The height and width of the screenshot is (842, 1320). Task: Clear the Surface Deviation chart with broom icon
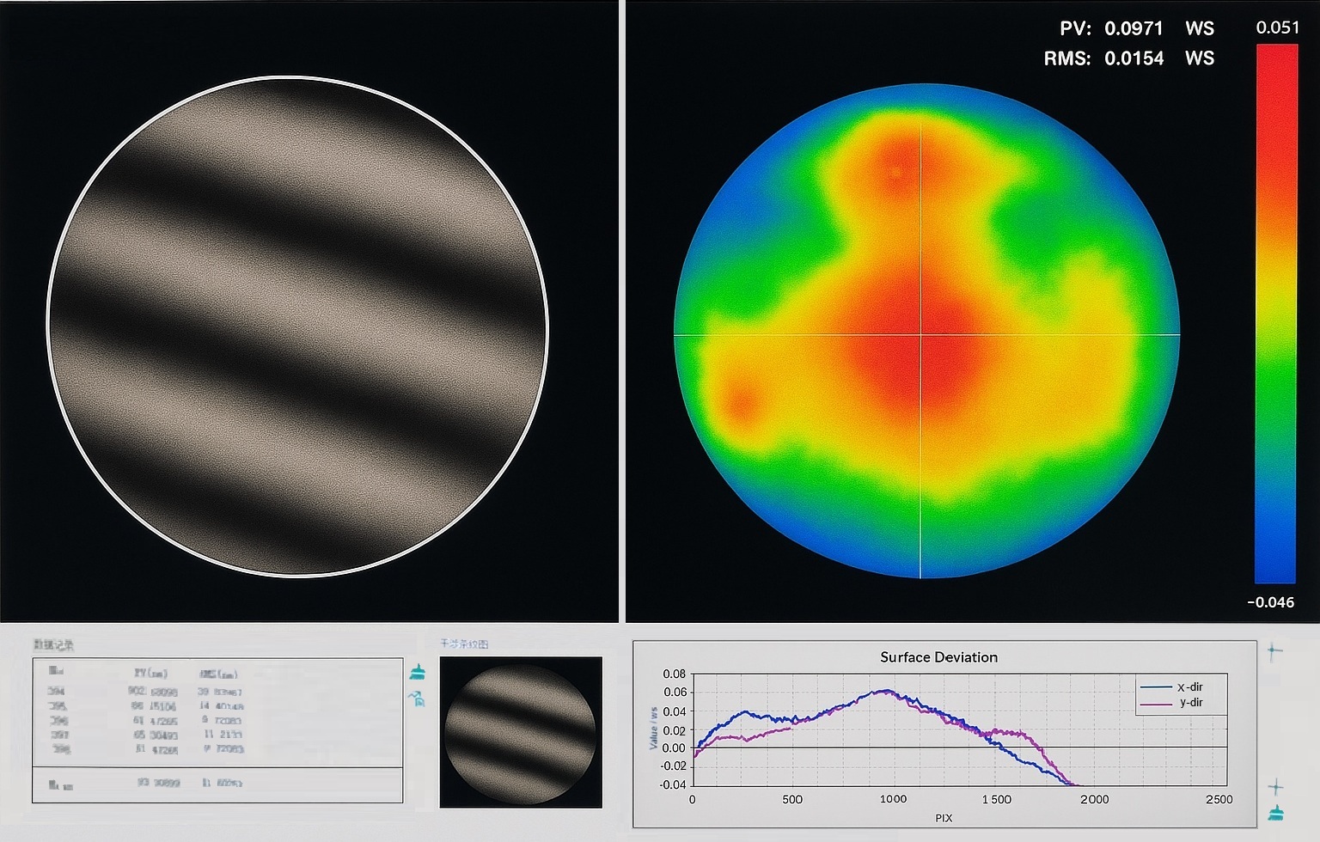[1276, 813]
